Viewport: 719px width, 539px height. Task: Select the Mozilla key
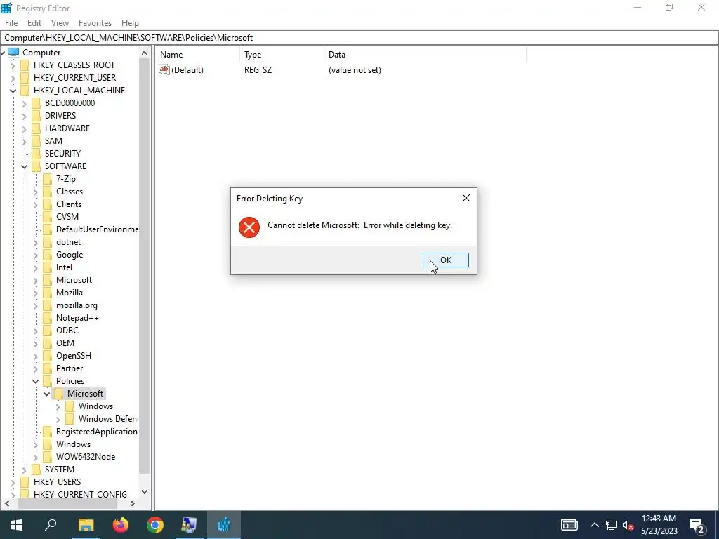(70, 293)
